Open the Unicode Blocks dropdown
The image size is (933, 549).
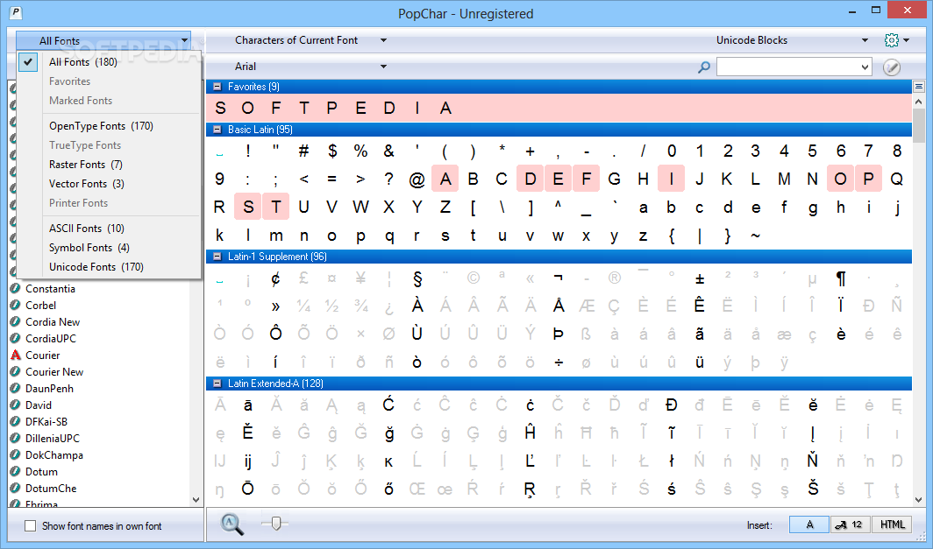click(791, 40)
